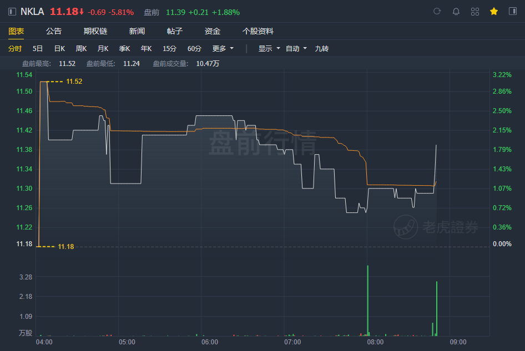Open price alerts via the bell icon
Image resolution: width=525 pixels, height=351 pixels.
click(x=456, y=12)
